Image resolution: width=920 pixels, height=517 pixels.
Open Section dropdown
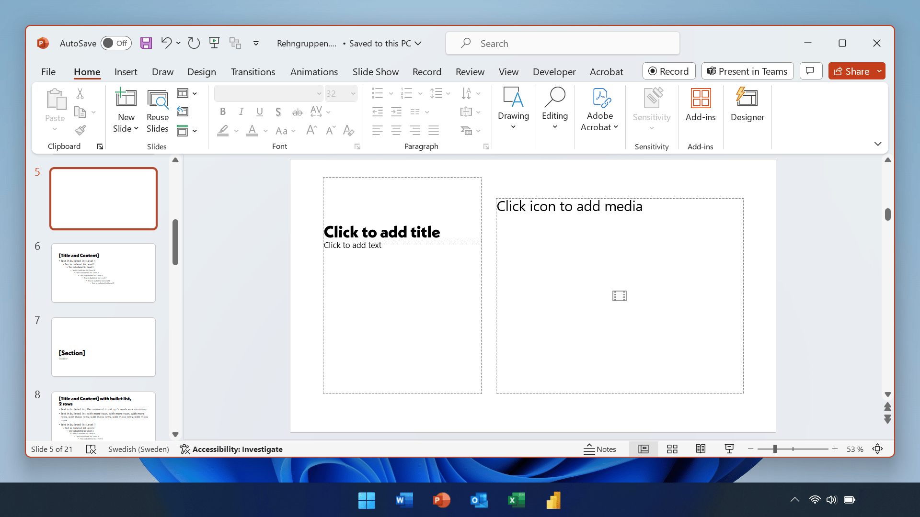click(187, 130)
